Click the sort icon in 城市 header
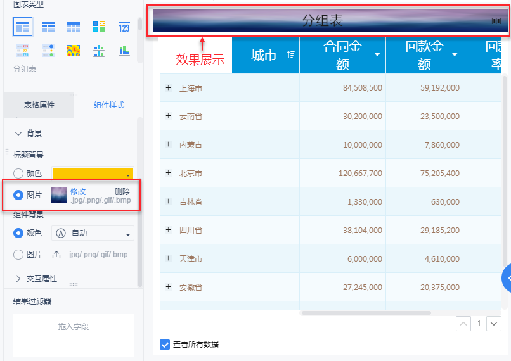 tap(290, 54)
